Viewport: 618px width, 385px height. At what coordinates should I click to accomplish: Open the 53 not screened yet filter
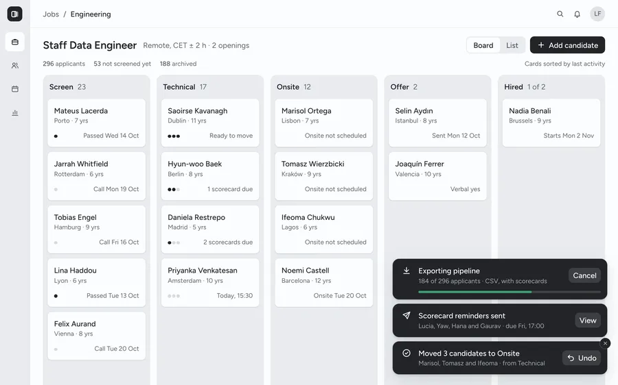click(x=122, y=64)
